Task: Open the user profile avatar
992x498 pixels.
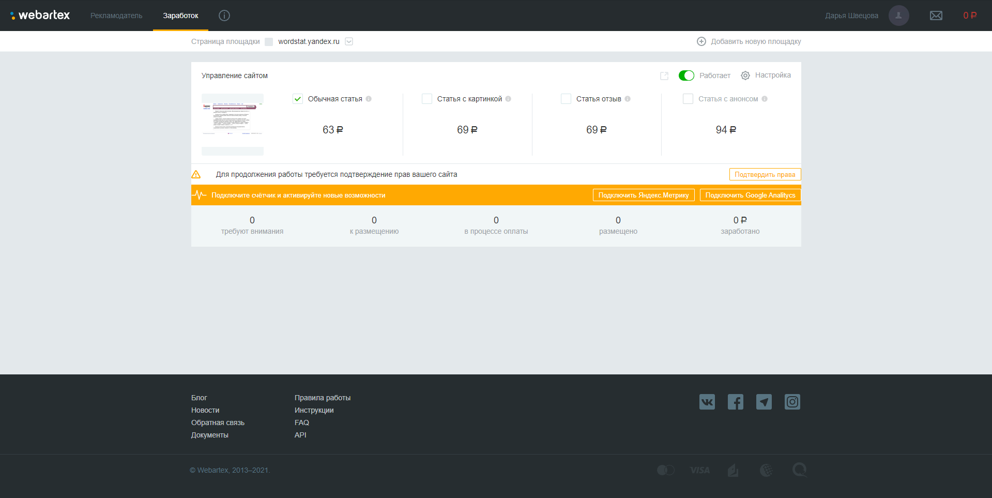Action: coord(898,16)
